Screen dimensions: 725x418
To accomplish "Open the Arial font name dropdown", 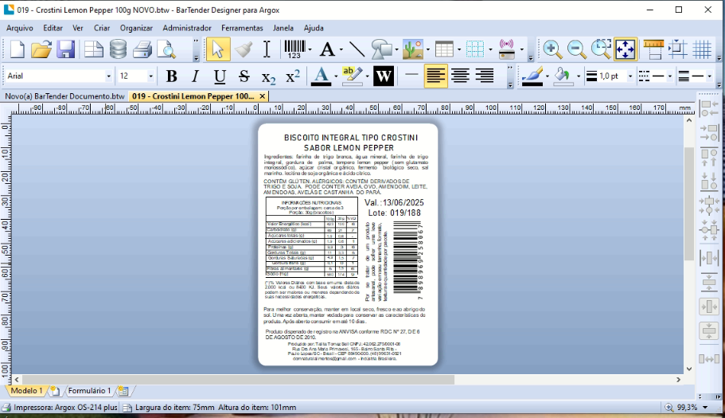I will tap(58, 76).
